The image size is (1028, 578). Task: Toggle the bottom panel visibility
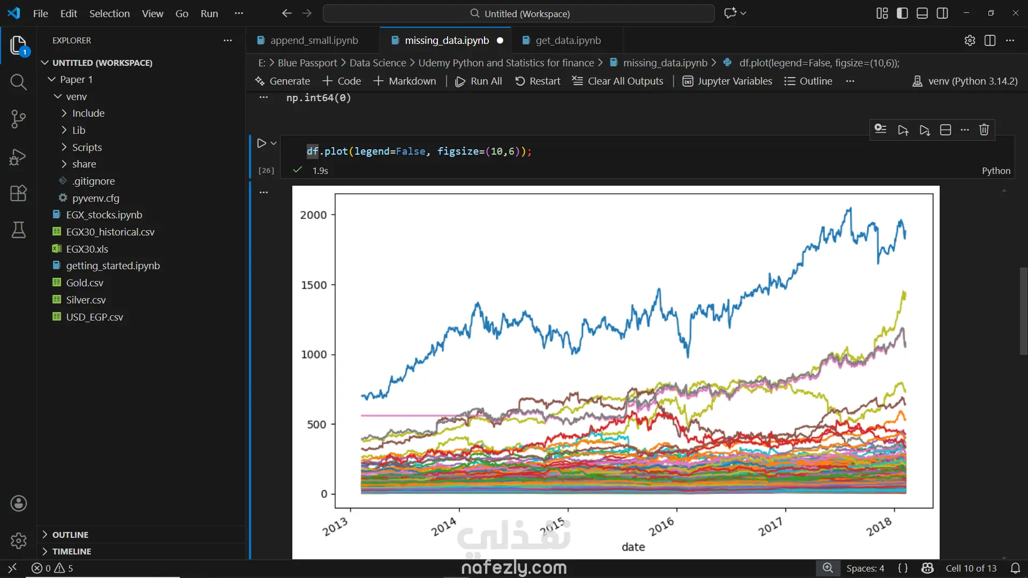click(922, 13)
